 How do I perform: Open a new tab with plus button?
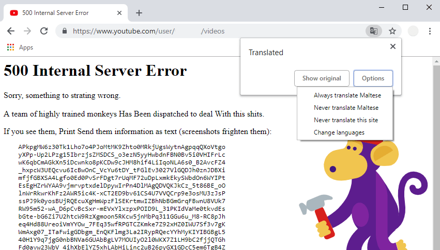tap(139, 13)
